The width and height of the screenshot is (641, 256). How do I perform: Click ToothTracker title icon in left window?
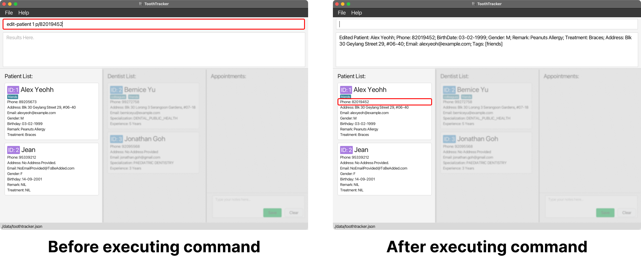[x=141, y=4]
